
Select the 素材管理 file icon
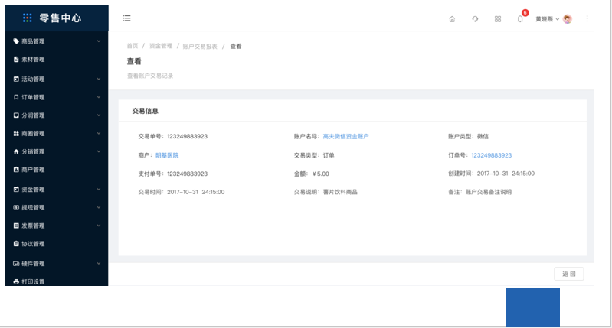point(16,59)
